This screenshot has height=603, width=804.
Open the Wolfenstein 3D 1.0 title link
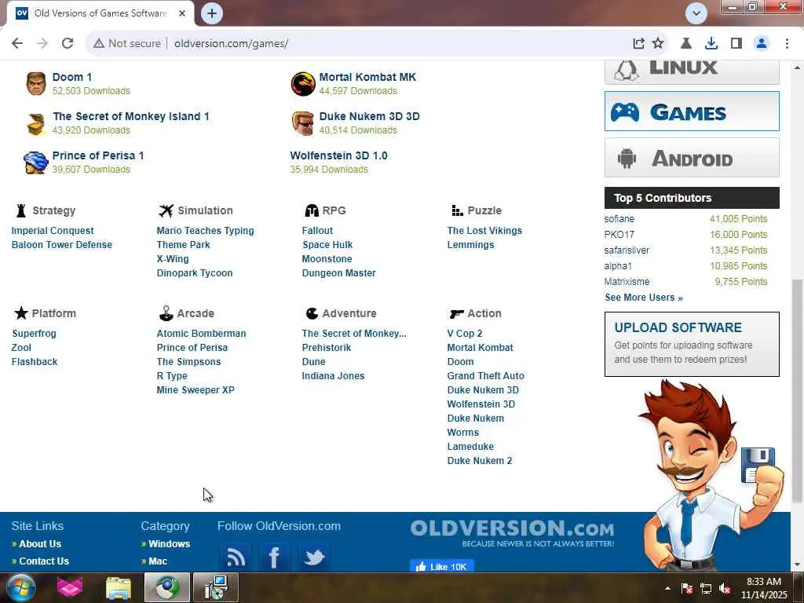click(338, 155)
